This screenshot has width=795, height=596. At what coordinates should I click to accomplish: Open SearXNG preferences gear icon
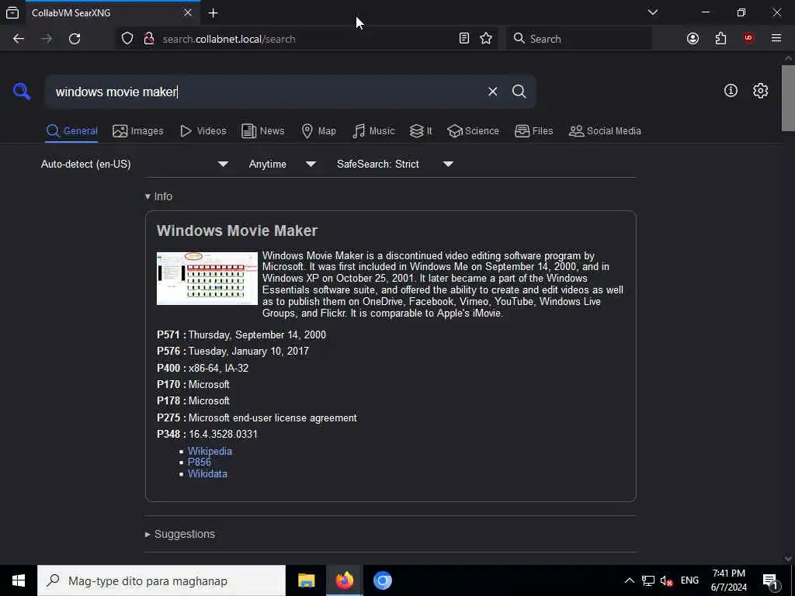(x=760, y=91)
